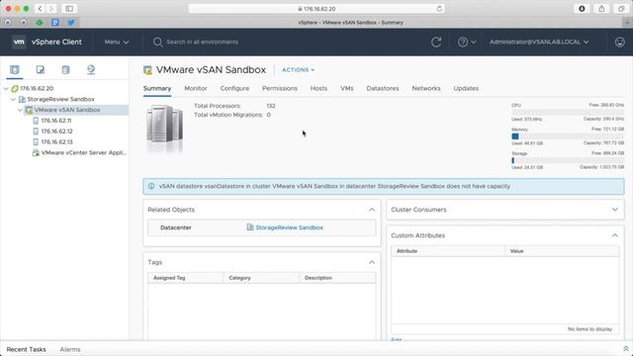
Task: Open the Networking inventory view
Action: coord(91,69)
